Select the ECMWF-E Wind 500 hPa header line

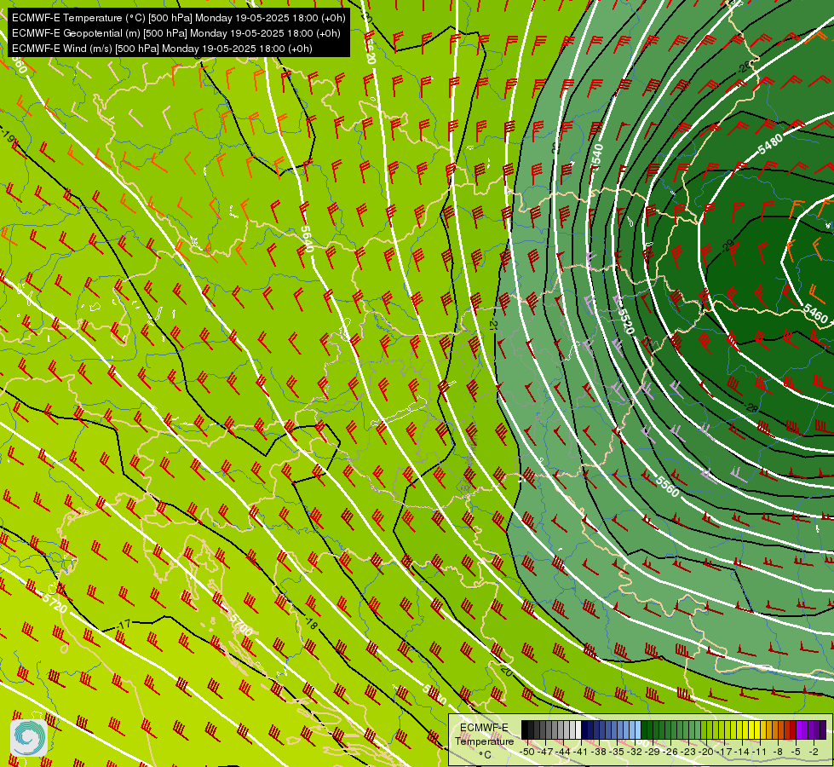click(162, 49)
